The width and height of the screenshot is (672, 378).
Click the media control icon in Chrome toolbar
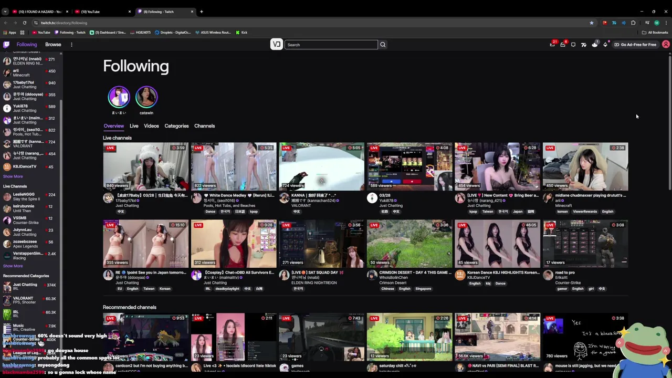(x=647, y=23)
